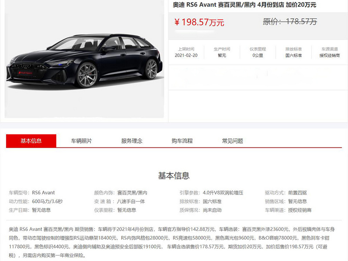348x261 pixels.
Task: Click the 生产时间 暂无 info cell
Action: point(222,52)
